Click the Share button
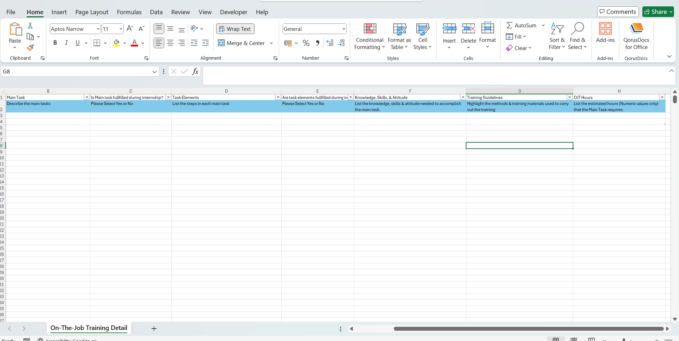 click(658, 12)
